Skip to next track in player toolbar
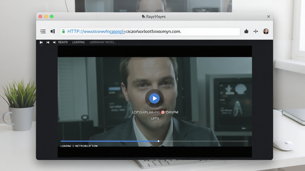Viewport: 305px width, 171px height. tap(41, 42)
